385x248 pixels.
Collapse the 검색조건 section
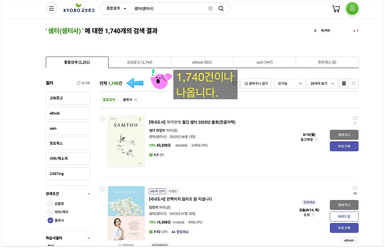(89, 194)
